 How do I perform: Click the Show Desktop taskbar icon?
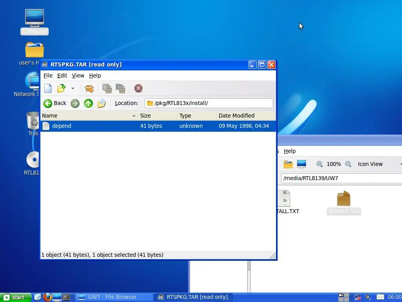[x=38, y=297]
